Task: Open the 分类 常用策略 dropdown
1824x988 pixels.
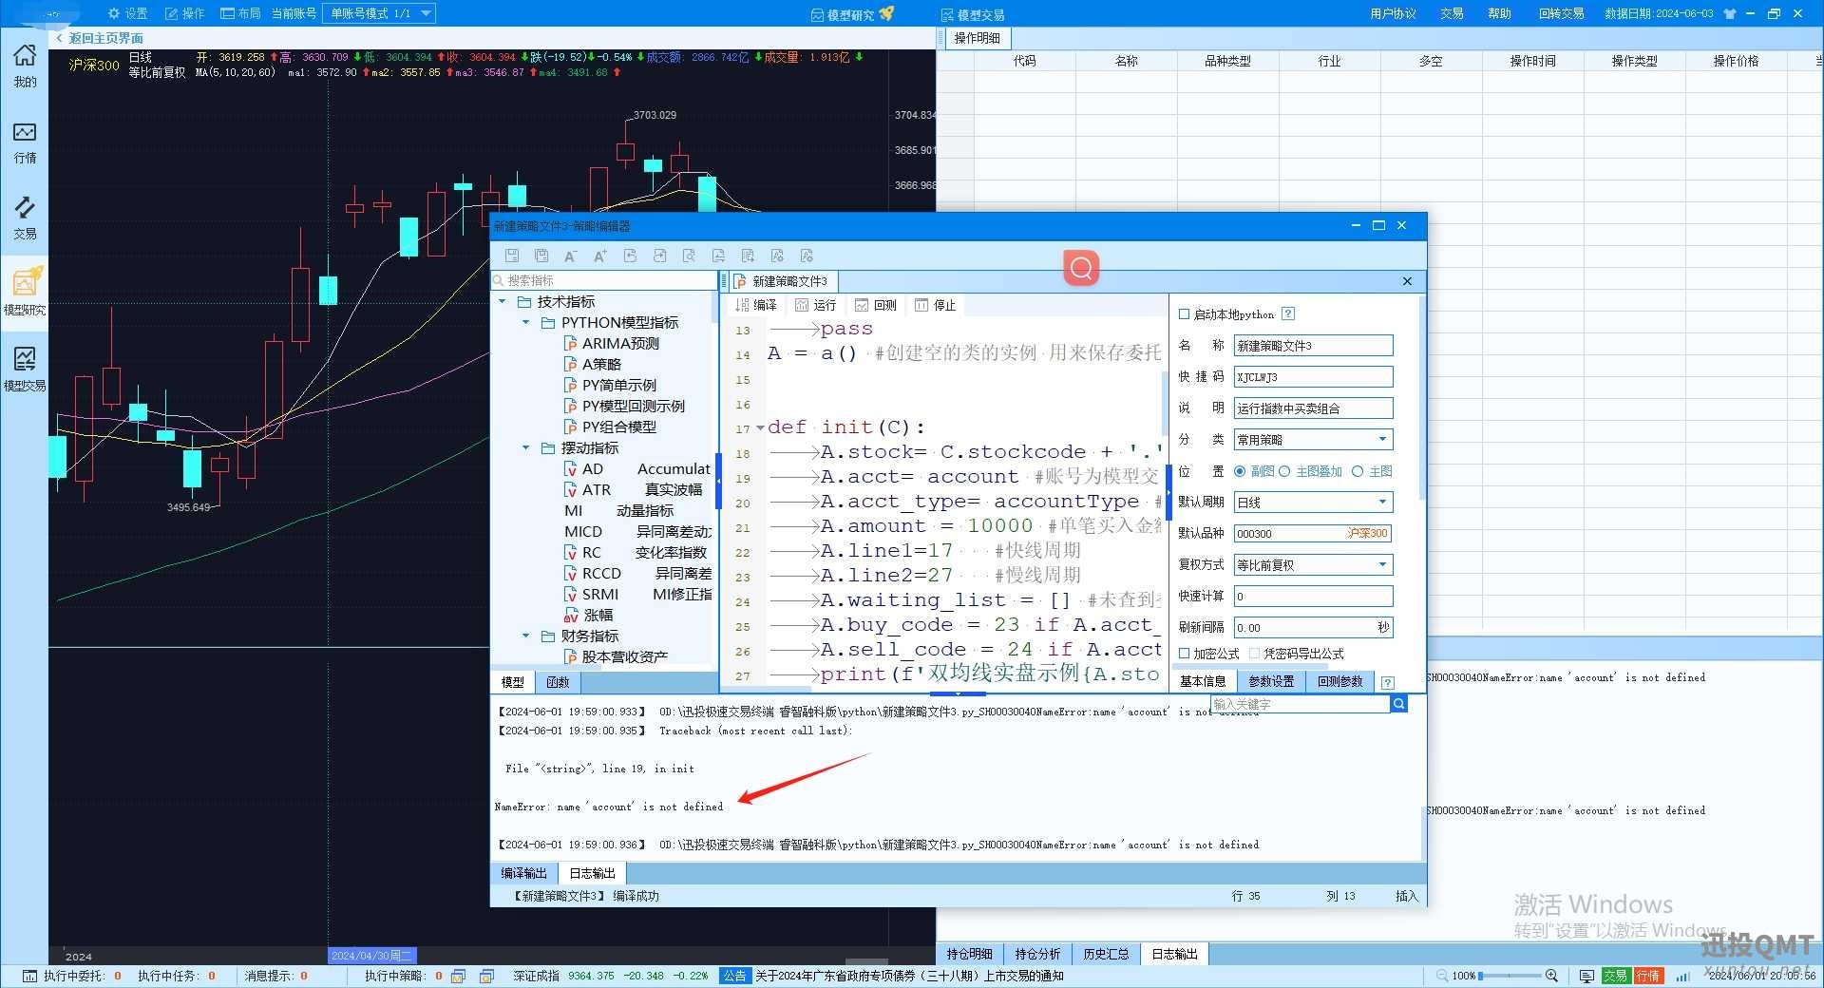Action: (x=1313, y=440)
